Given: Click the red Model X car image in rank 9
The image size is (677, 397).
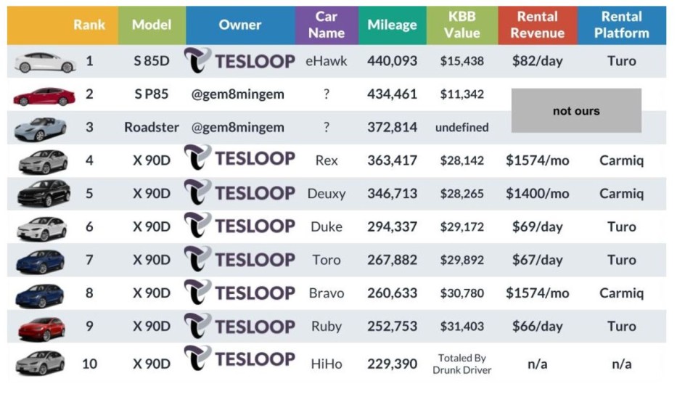Looking at the screenshot, I should (x=42, y=327).
